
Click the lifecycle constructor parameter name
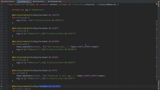click(x=77, y=4)
